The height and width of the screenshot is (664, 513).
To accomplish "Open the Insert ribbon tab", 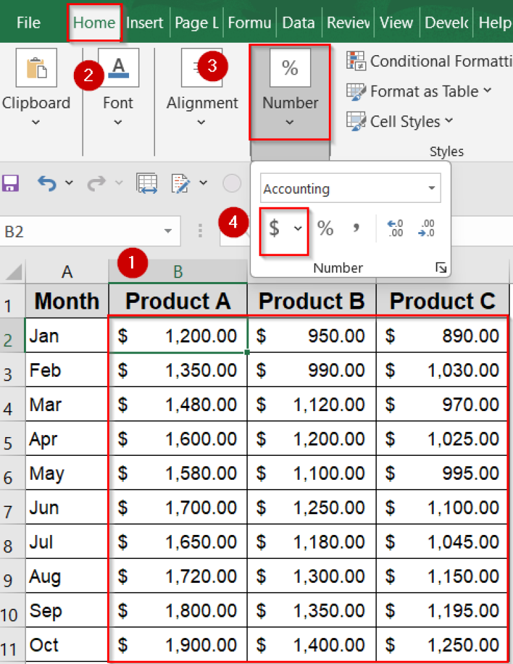I will (145, 22).
